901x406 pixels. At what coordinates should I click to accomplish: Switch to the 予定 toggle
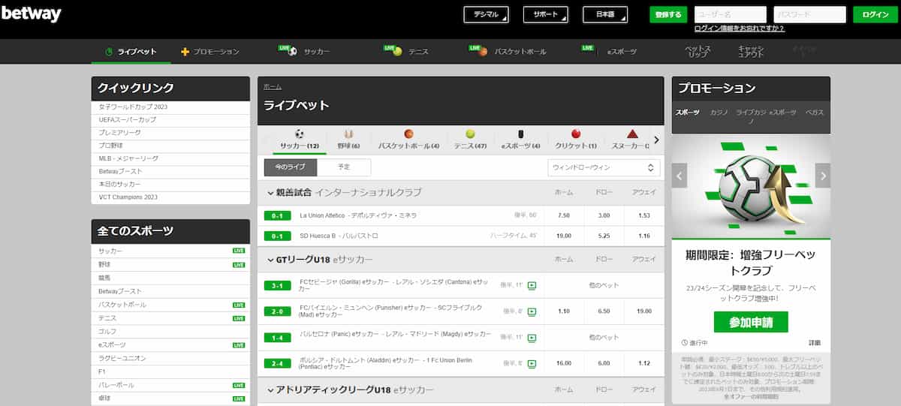click(x=344, y=167)
